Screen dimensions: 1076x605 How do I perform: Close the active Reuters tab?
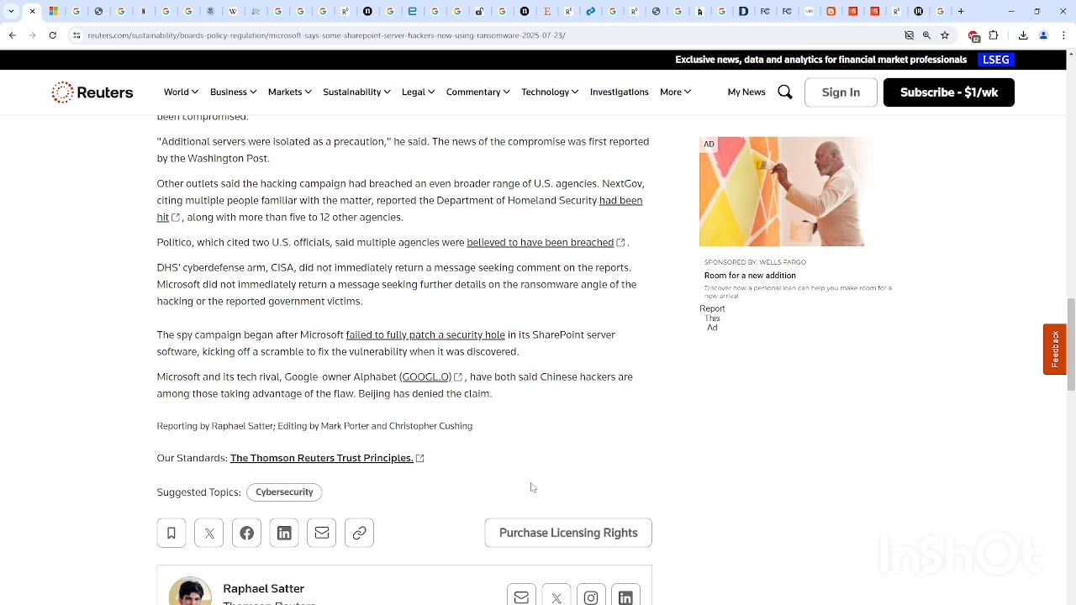coord(33,11)
